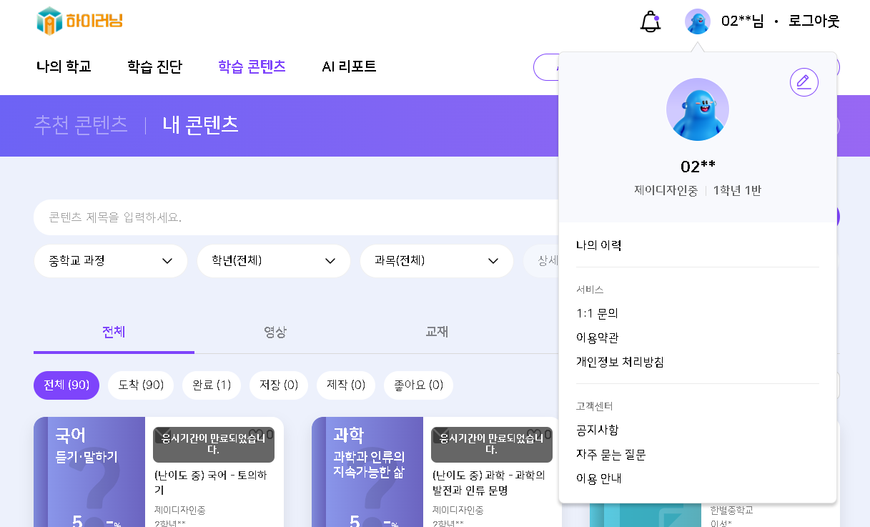This screenshot has width=870, height=527.
Task: Switch to the 영상 tab
Action: (x=275, y=332)
